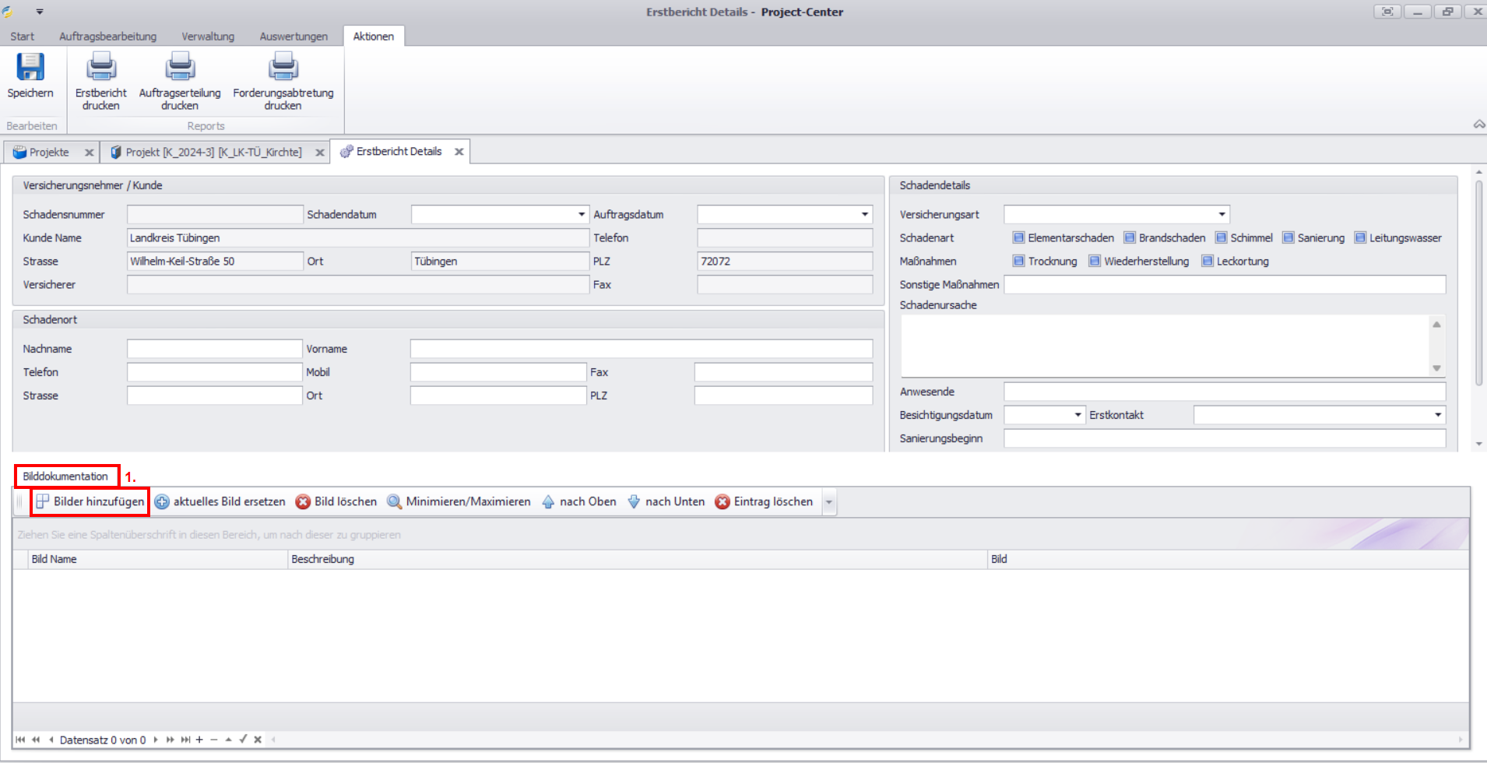Click aktuelles Bild ersetzen button
Viewport: 1487px width, 763px height.
[x=220, y=502]
